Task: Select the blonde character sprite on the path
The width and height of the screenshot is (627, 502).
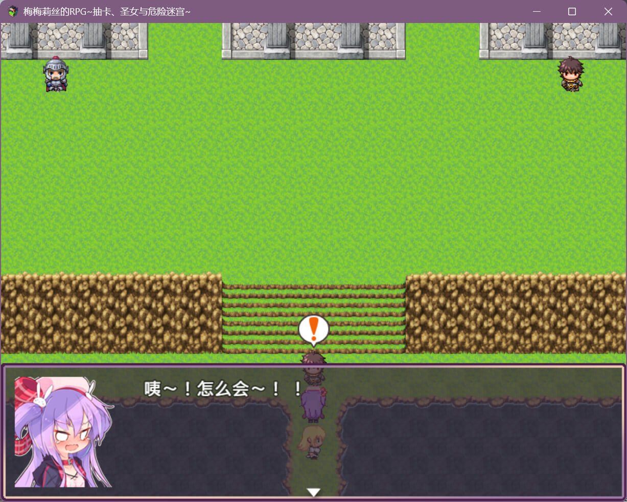Action: [312, 442]
